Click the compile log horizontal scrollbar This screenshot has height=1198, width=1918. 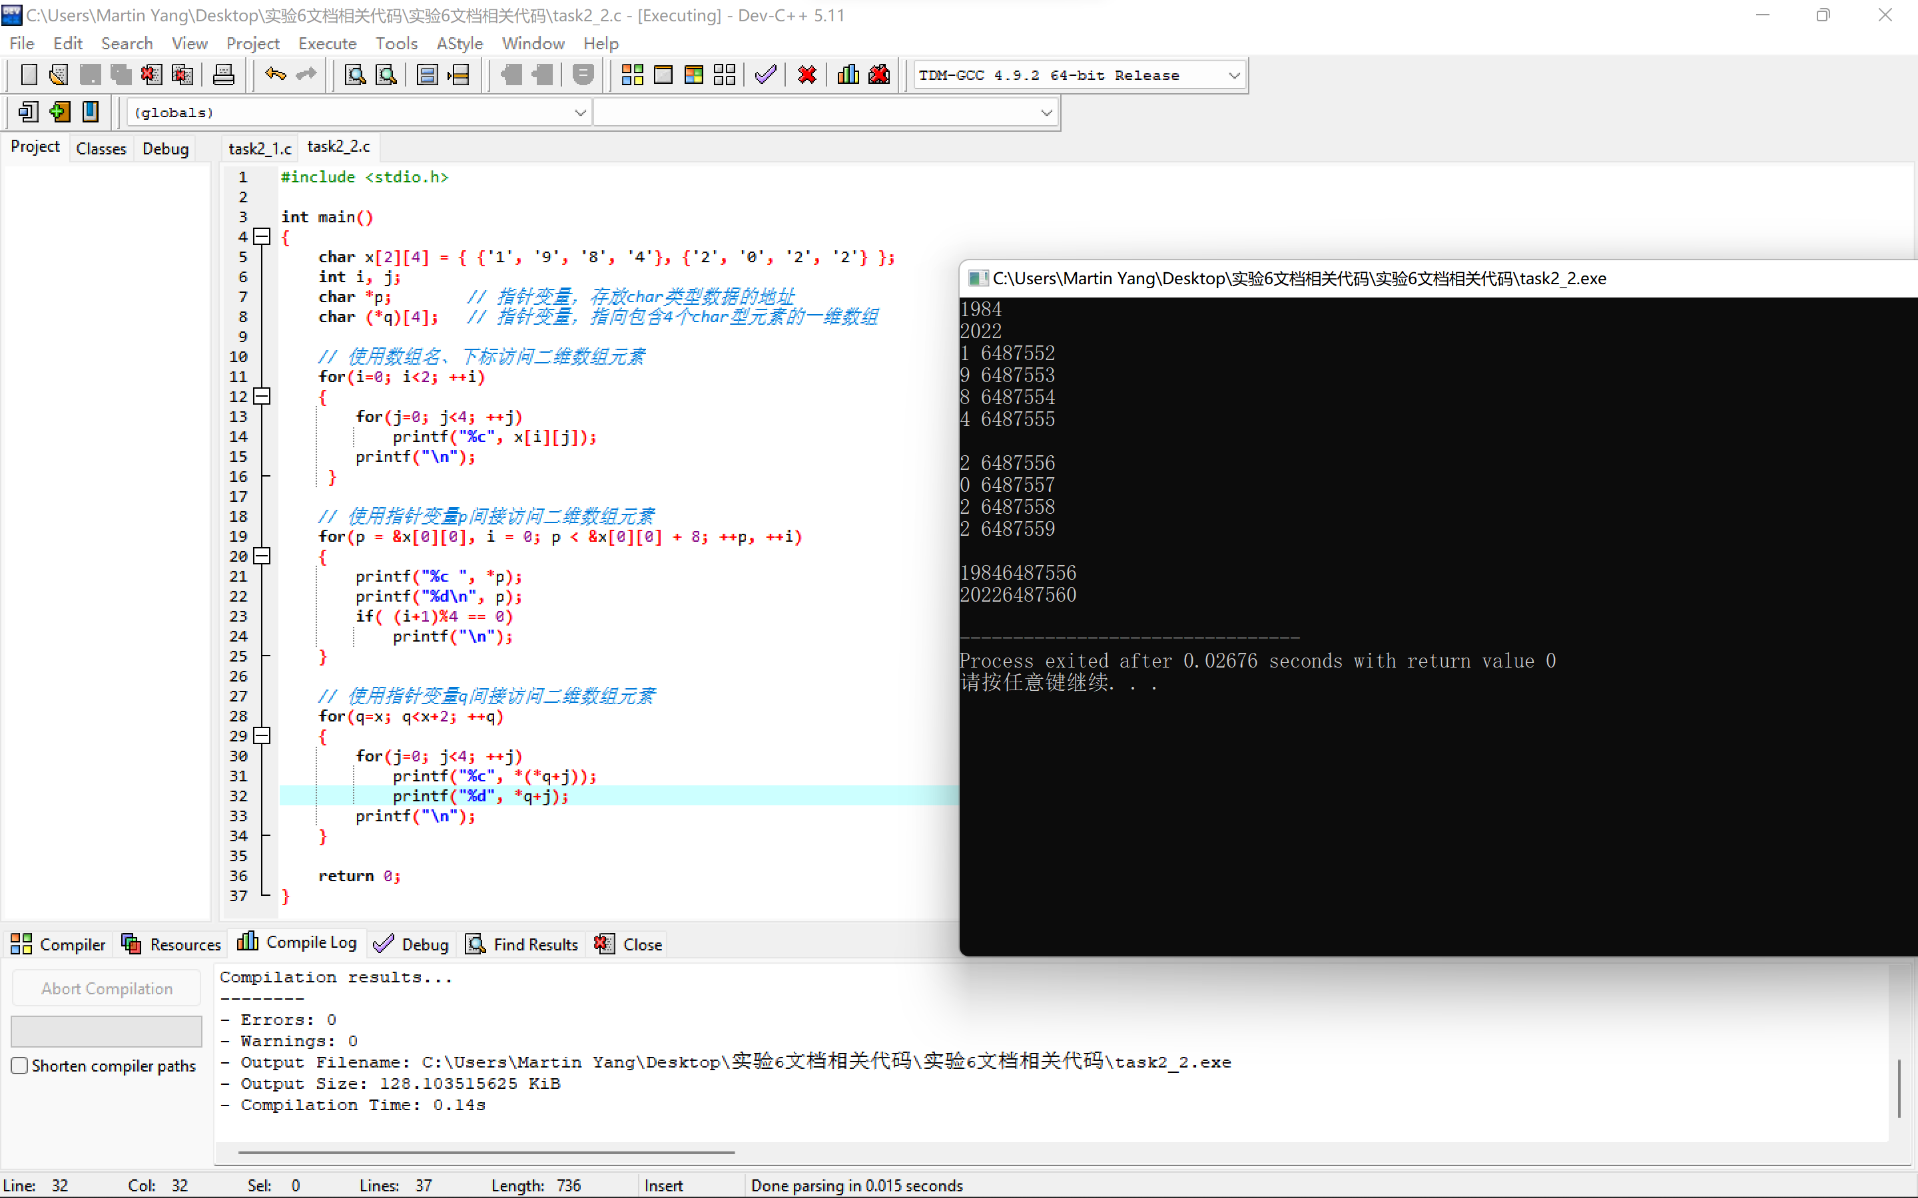point(486,1152)
